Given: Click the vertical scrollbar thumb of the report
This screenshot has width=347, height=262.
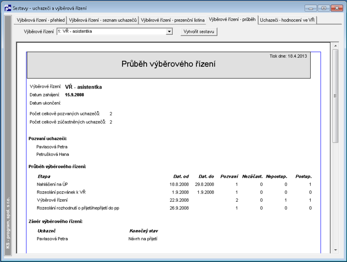Looking at the screenshot, I should (x=335, y=96).
